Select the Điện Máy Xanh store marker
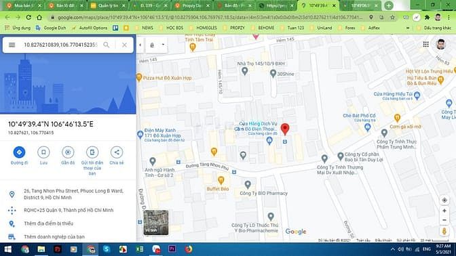The height and width of the screenshot is (256, 456). pos(140,135)
